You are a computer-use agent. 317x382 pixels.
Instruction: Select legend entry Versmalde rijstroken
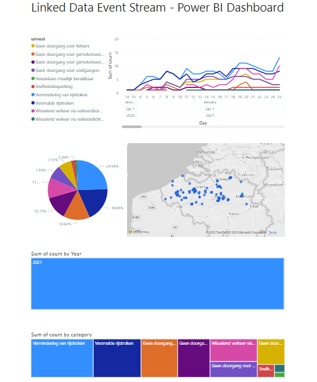coord(53,103)
